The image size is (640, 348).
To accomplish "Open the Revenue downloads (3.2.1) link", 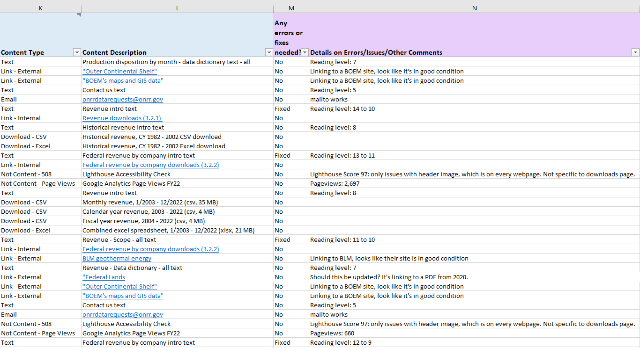I will click(122, 118).
